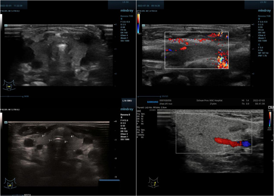Click the 'G 34' color gain value
Image resolution: width=274 pixels, height=196 pixels.
coord(260,50)
